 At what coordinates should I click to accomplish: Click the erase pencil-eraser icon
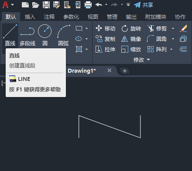click(x=183, y=28)
